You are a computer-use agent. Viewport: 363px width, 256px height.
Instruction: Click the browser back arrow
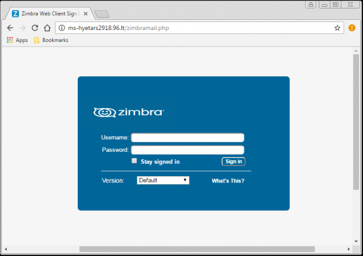(10, 28)
